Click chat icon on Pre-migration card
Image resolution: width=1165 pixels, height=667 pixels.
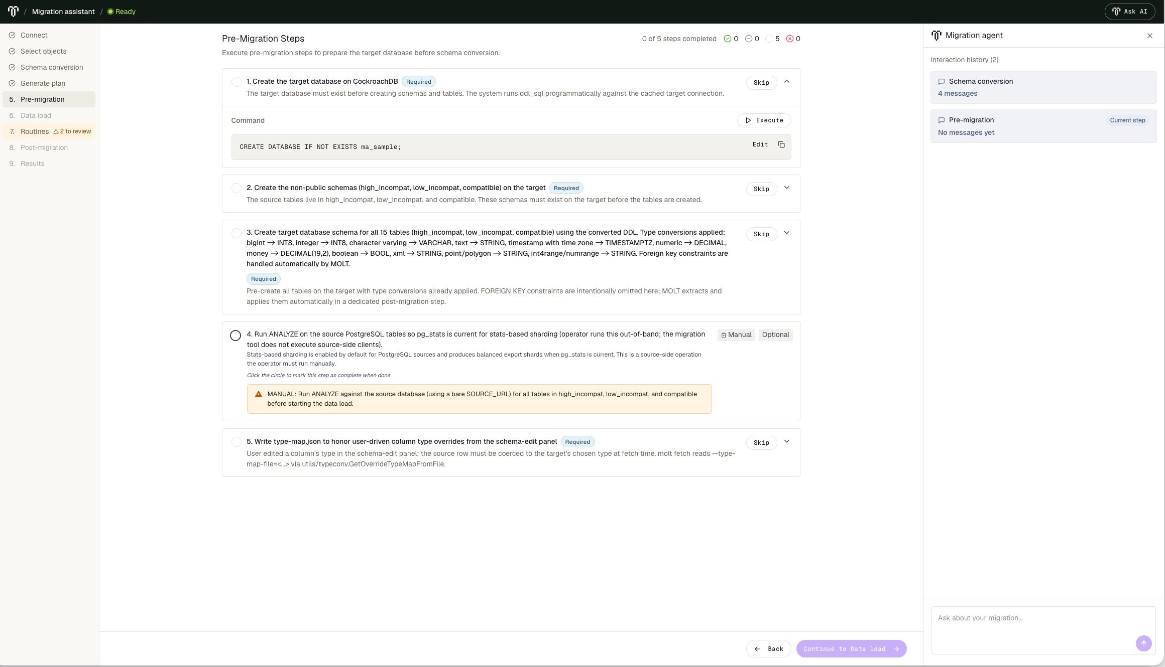tap(942, 120)
